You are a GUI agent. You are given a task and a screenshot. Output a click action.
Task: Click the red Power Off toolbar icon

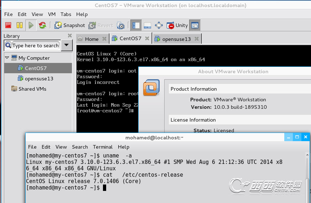point(8,25)
